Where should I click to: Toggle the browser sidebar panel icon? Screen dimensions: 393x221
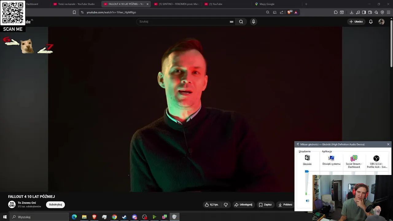click(364, 12)
